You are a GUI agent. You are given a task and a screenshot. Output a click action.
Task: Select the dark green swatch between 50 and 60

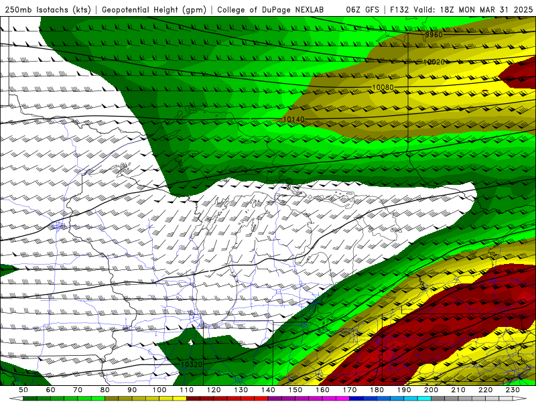[30, 399]
